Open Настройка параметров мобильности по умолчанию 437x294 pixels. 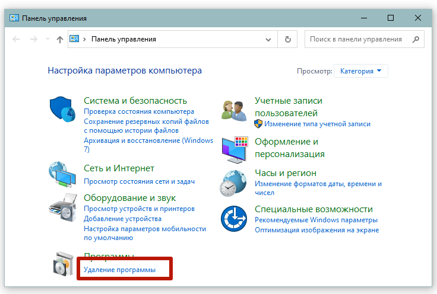click(x=145, y=233)
